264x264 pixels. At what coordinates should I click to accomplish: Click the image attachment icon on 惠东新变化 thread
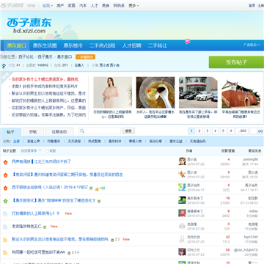pyautogui.click(x=99, y=201)
